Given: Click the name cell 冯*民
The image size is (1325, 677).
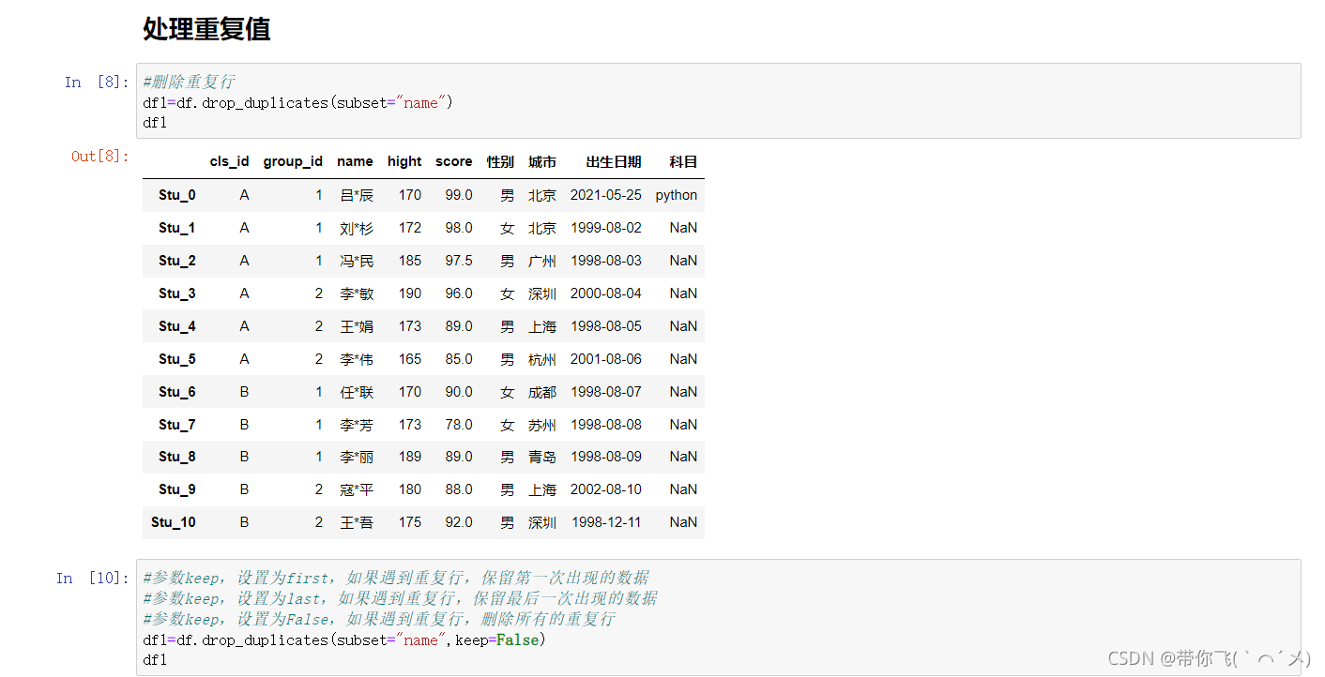Looking at the screenshot, I should (357, 261).
